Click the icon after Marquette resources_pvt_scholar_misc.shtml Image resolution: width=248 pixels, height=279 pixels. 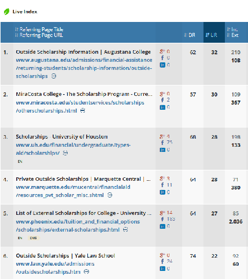pyautogui.click(x=110, y=195)
